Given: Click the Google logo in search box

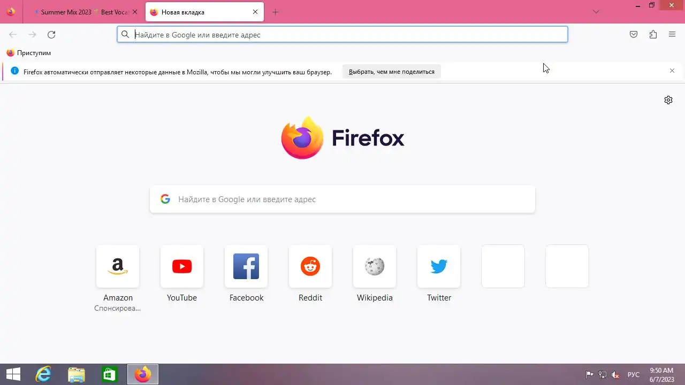Looking at the screenshot, I should click(165, 199).
